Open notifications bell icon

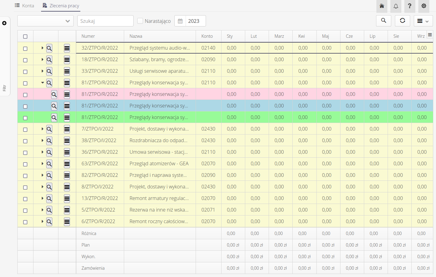tap(396, 6)
